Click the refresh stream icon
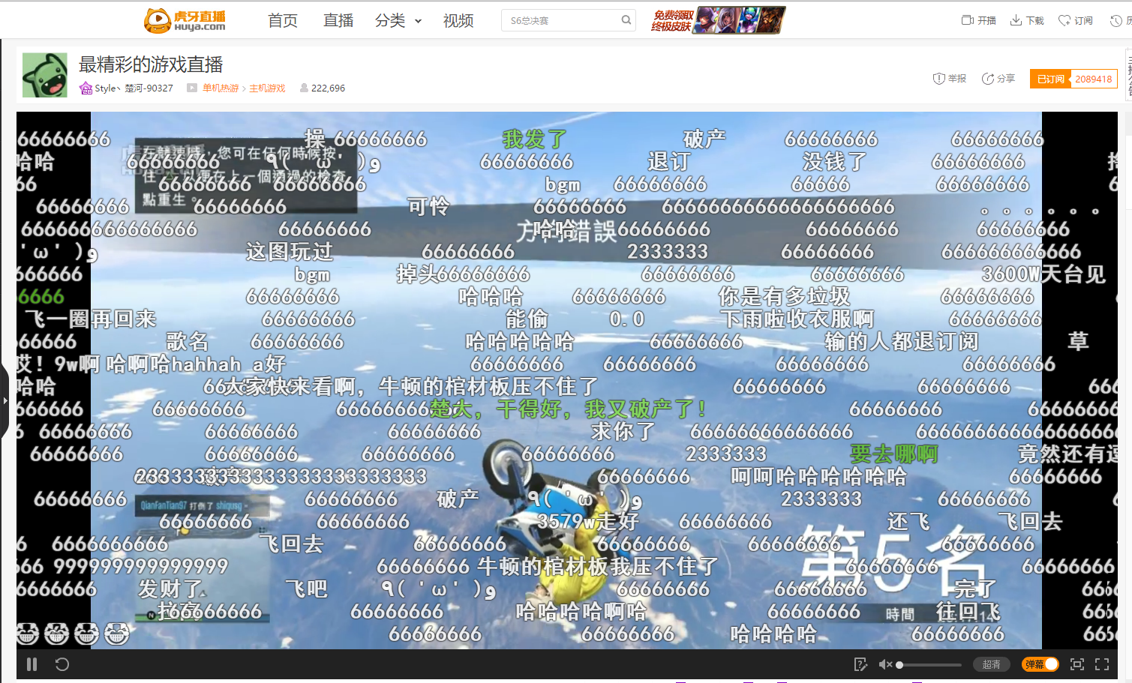 (x=62, y=664)
